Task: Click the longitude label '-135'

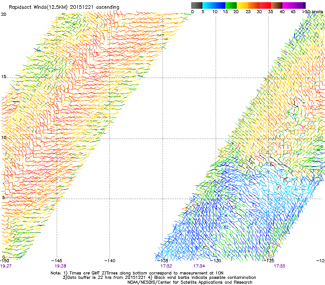Action: 162,260
